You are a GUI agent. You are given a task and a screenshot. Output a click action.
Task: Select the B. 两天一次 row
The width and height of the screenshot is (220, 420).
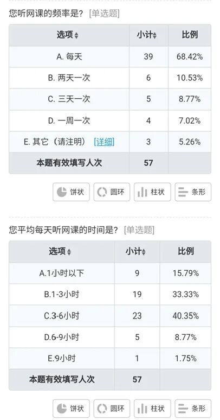(110, 78)
